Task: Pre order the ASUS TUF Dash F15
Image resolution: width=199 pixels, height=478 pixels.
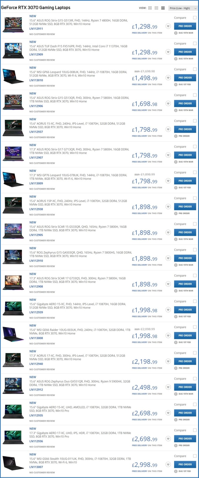Action: coord(185,52)
